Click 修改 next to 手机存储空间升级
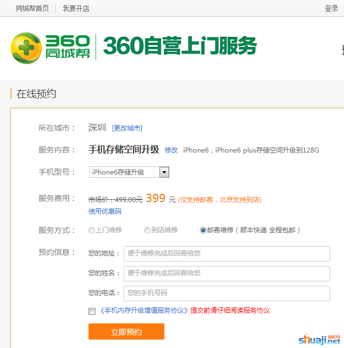 pyautogui.click(x=171, y=150)
